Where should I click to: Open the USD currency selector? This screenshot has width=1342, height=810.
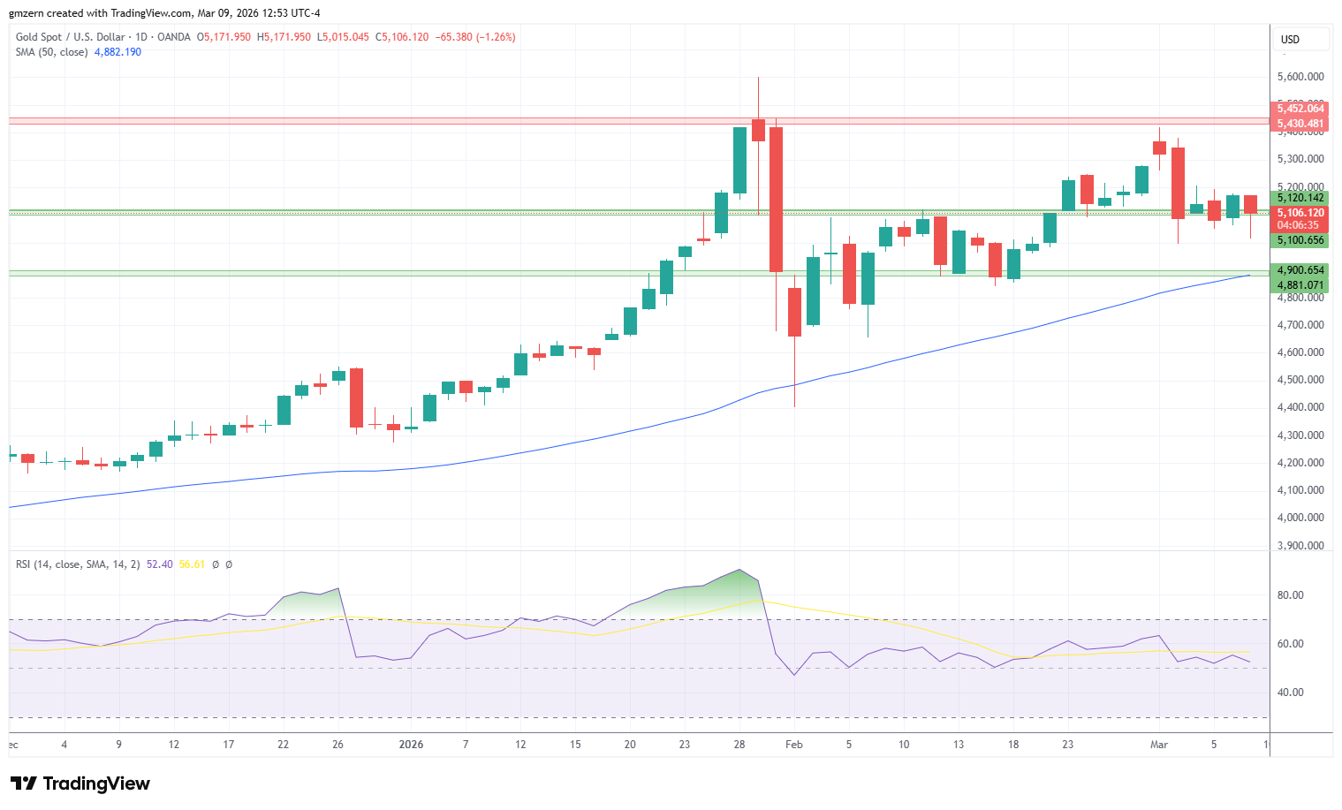[1301, 39]
